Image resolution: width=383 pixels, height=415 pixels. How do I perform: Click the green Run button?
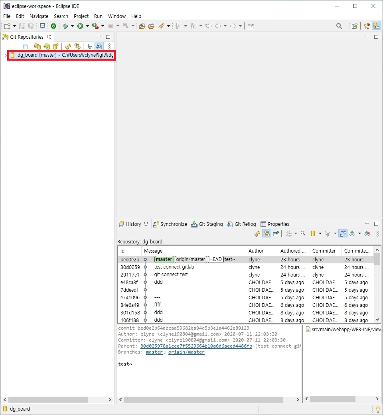80,26
